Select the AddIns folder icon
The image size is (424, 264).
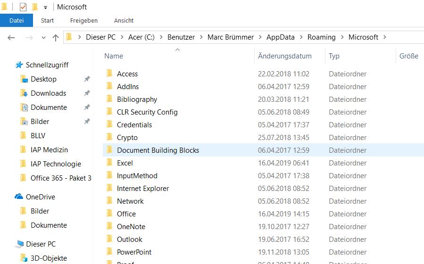(109, 86)
